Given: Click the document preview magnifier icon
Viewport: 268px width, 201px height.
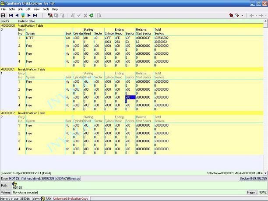Looking at the screenshot, I should pyautogui.click(x=99, y=15).
